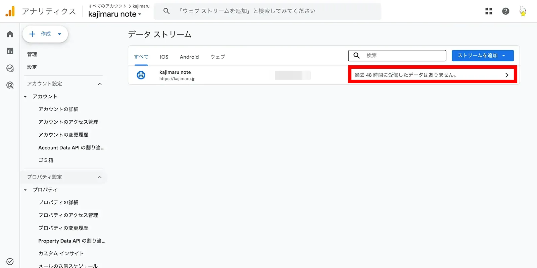
Task: Click the web globe icon for kajimaru note
Action: 141,75
